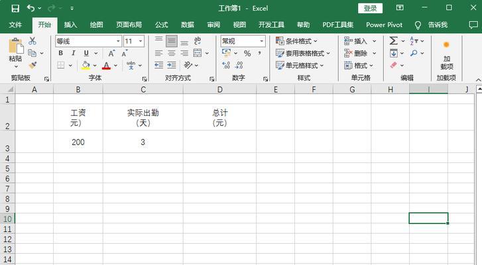Increase the indent
482x265 pixels.
tap(172, 65)
